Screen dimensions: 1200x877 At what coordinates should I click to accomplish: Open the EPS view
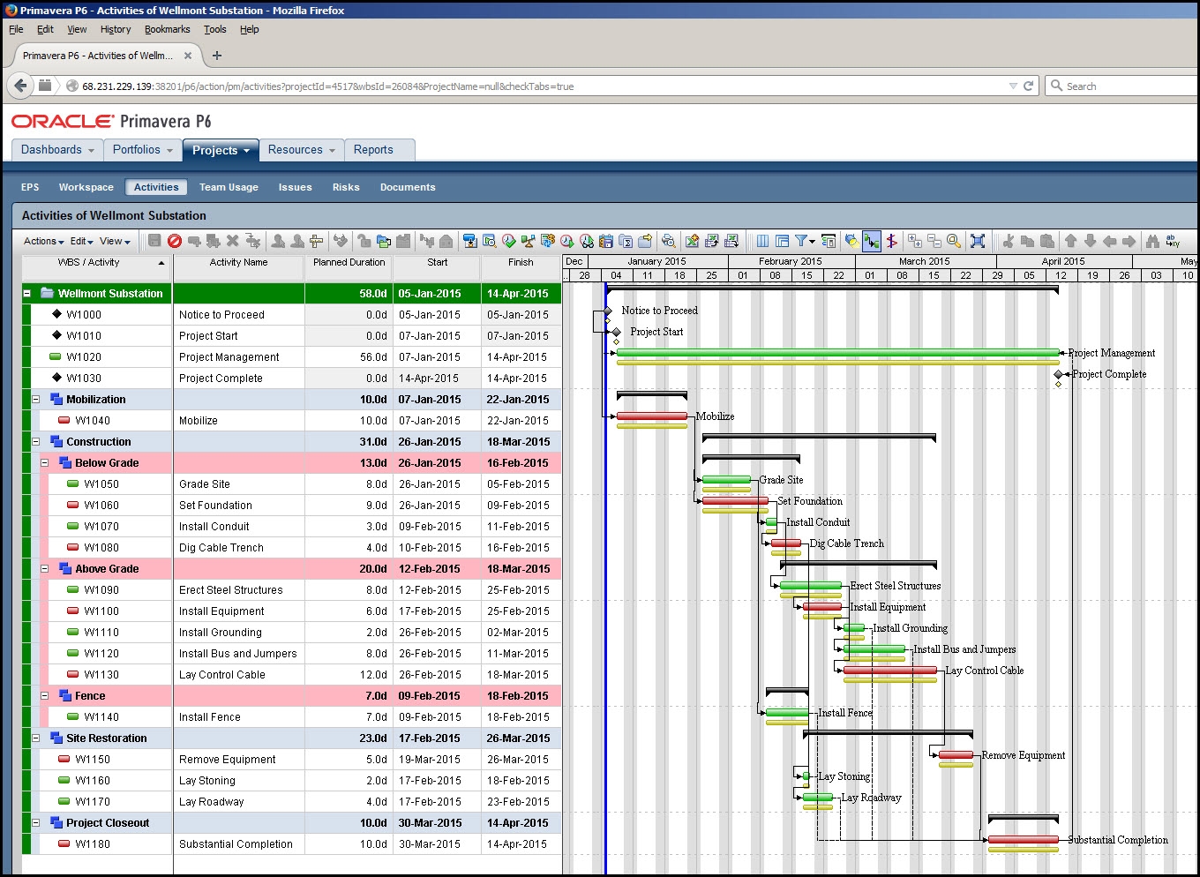click(x=30, y=187)
